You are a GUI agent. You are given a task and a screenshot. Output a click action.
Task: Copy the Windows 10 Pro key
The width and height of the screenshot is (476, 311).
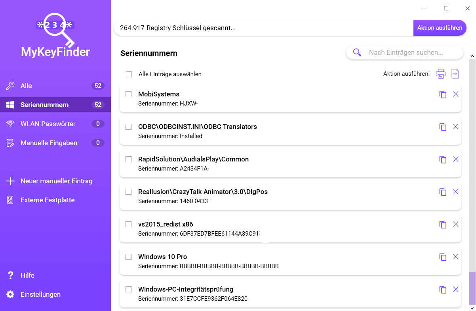click(x=443, y=257)
